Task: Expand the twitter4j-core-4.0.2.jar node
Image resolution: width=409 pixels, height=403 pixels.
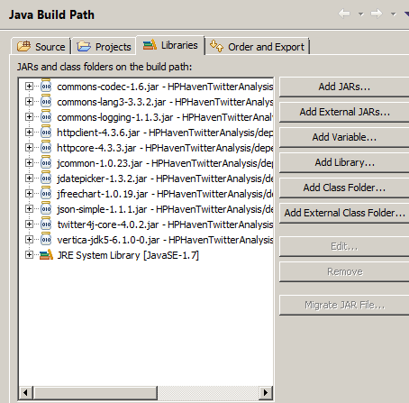Action: pos(29,224)
